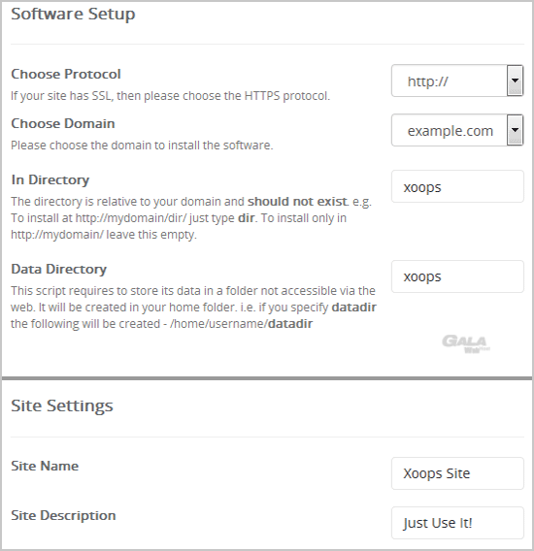534x551 pixels.
Task: Open the Choose Protocol dropdown showing http://
Action: 457,81
